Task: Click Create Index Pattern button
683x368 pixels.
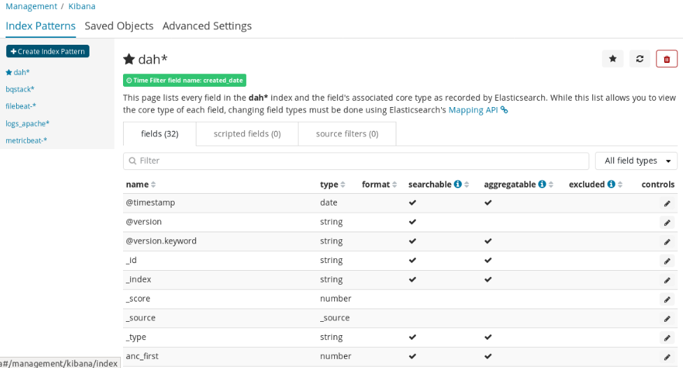Action: point(48,52)
